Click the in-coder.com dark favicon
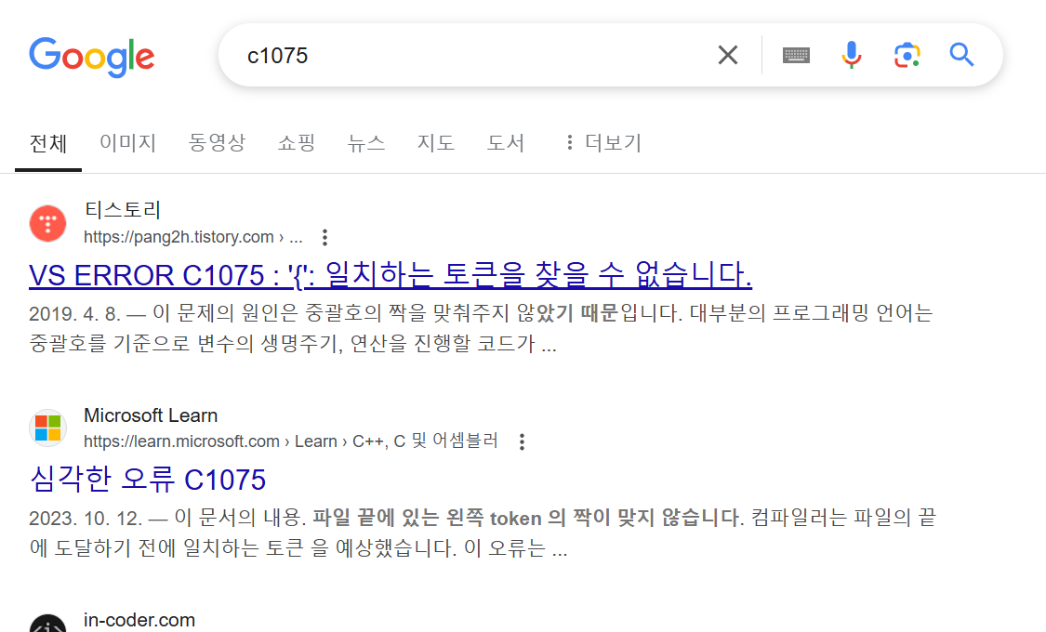Image resolution: width=1046 pixels, height=632 pixels. [48, 623]
